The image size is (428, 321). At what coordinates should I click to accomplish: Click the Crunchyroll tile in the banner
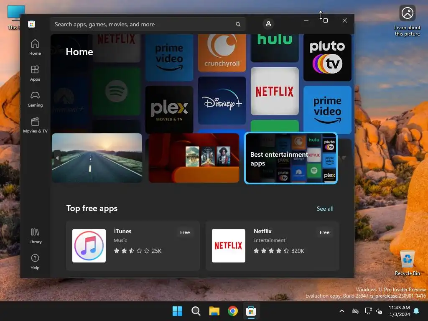222,53
